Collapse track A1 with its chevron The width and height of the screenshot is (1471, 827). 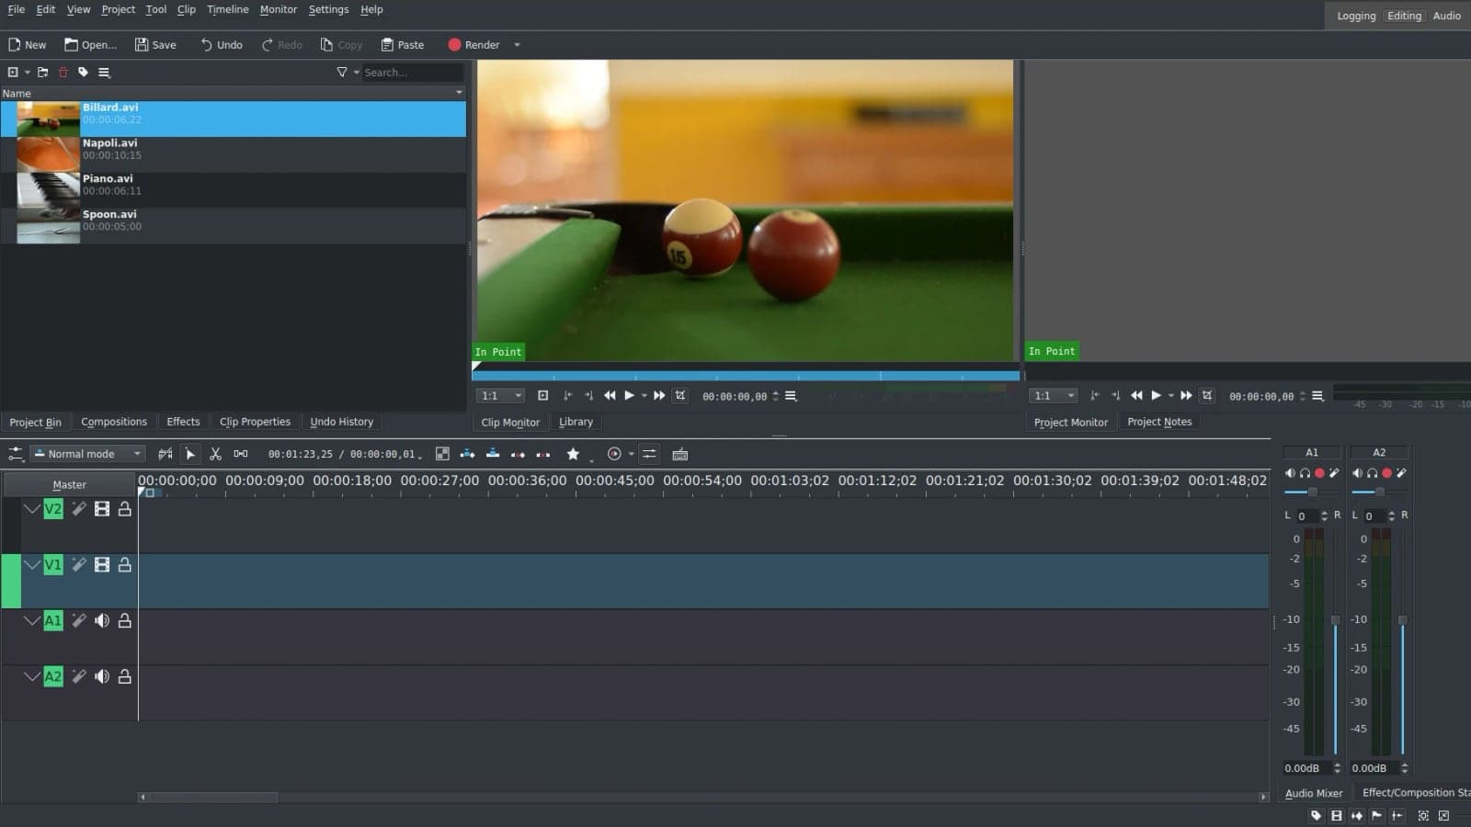pos(32,621)
